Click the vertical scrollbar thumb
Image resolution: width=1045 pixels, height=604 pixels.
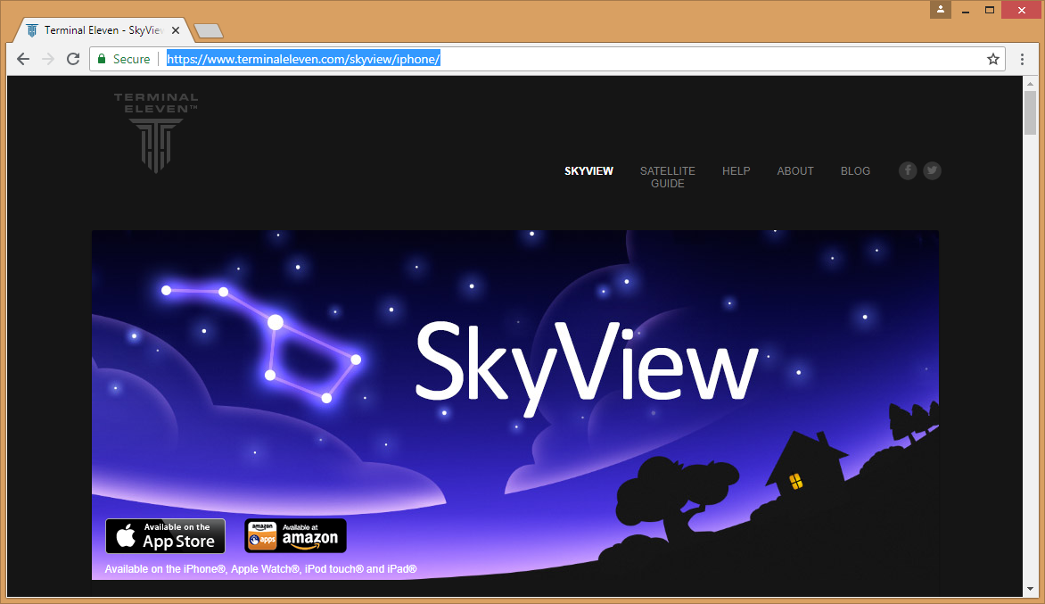pyautogui.click(x=1031, y=113)
